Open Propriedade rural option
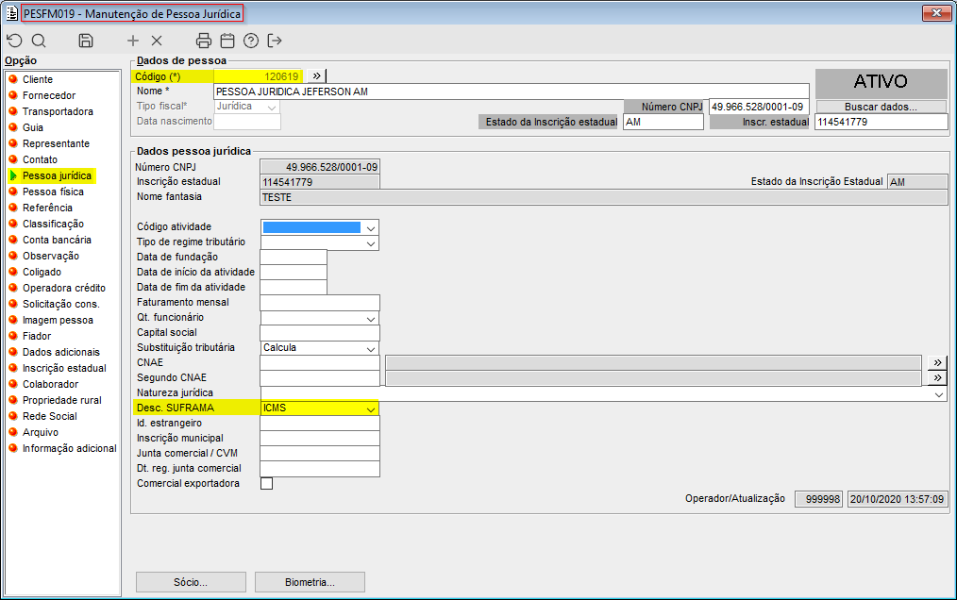Screen dimensions: 957x600 [61, 400]
